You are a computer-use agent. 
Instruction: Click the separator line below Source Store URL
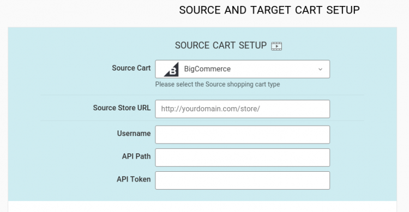(202, 121)
